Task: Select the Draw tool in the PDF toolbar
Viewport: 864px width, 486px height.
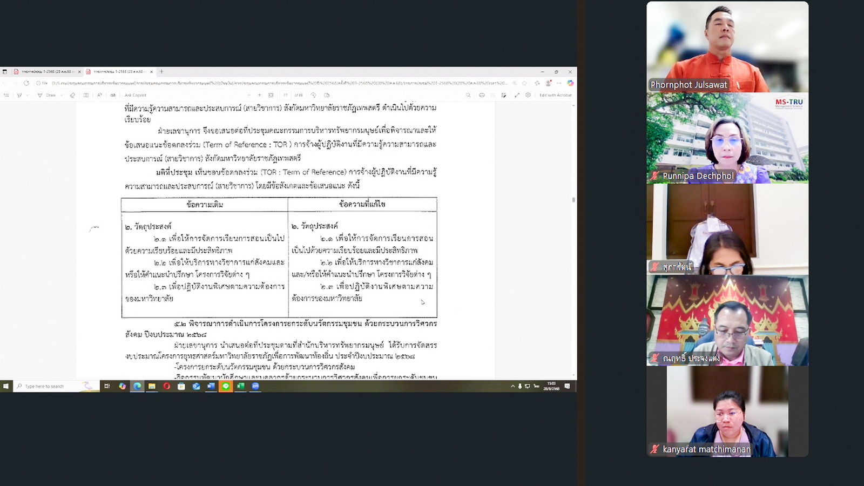Action: (x=46, y=95)
